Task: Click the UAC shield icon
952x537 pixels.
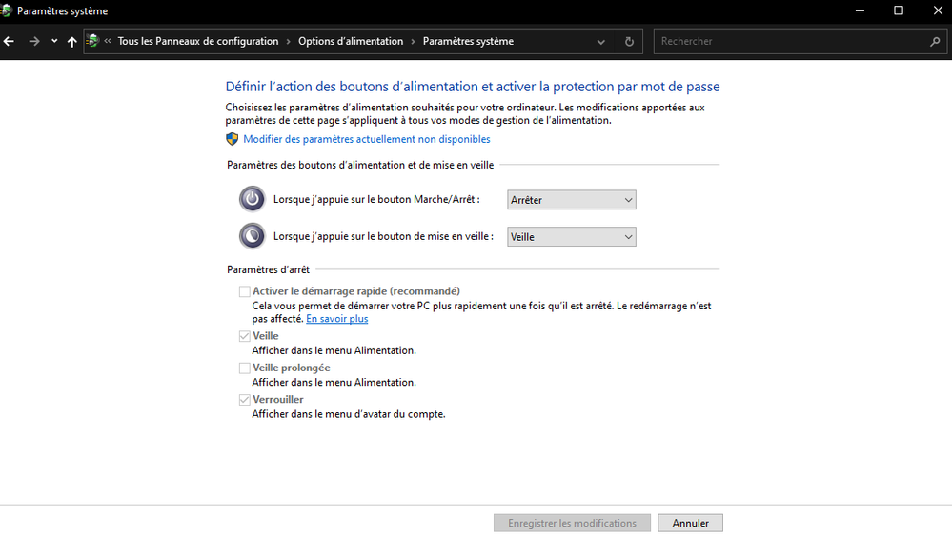Action: coord(232,139)
